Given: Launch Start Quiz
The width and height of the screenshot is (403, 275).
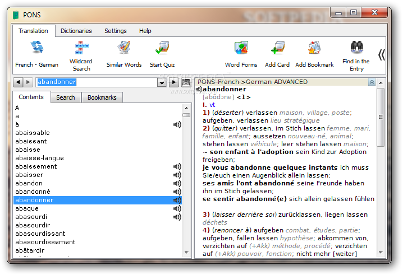Looking at the screenshot, I should (x=162, y=54).
